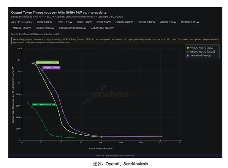Viewport: 228px width, 168px height.
Task: Click the 'Jalapeño (Teacup)' curve label on chart
Action: pyautogui.click(x=51, y=68)
